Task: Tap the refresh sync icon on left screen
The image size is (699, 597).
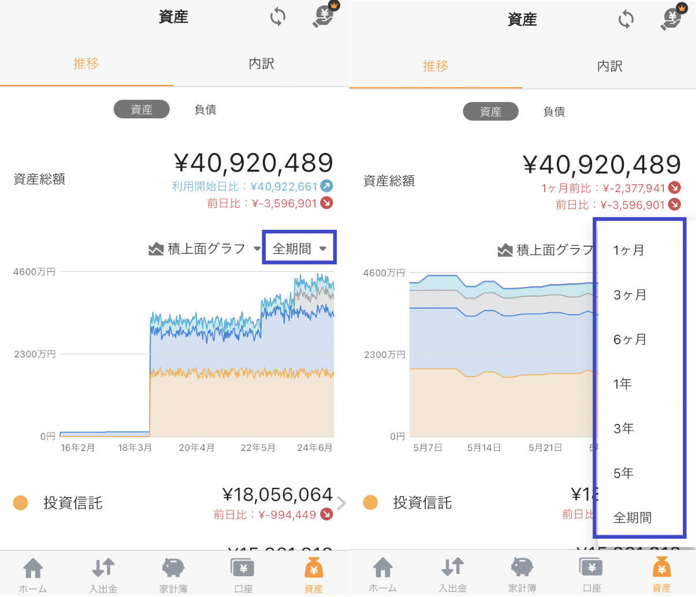Action: 278,17
